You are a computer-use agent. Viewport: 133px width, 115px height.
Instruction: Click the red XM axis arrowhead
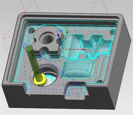85,49
